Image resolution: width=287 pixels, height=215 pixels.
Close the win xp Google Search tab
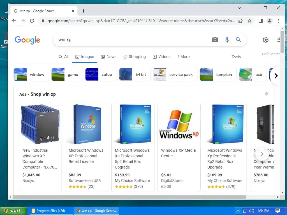[x=73, y=11]
